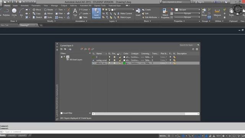245x138 pixels.
Task: Expand the Annotation panel dropdown
Action: 81,21
